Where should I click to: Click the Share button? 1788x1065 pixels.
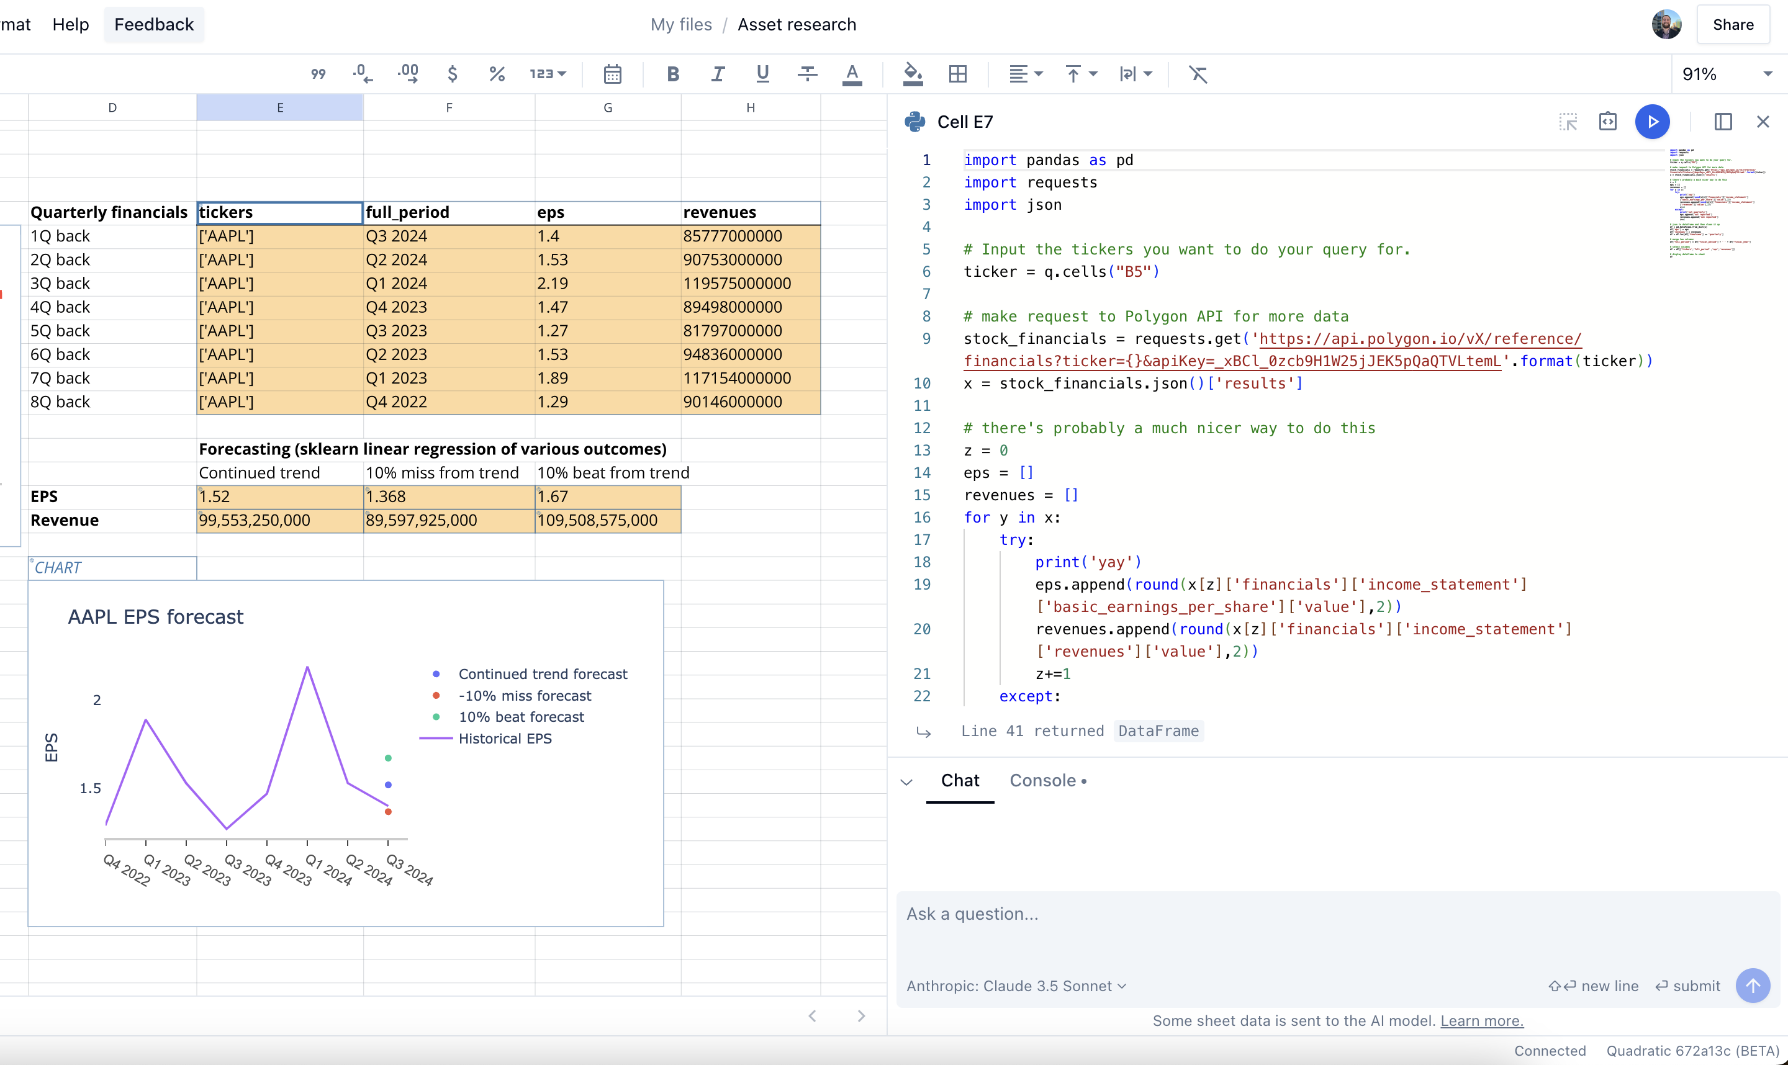tap(1733, 24)
